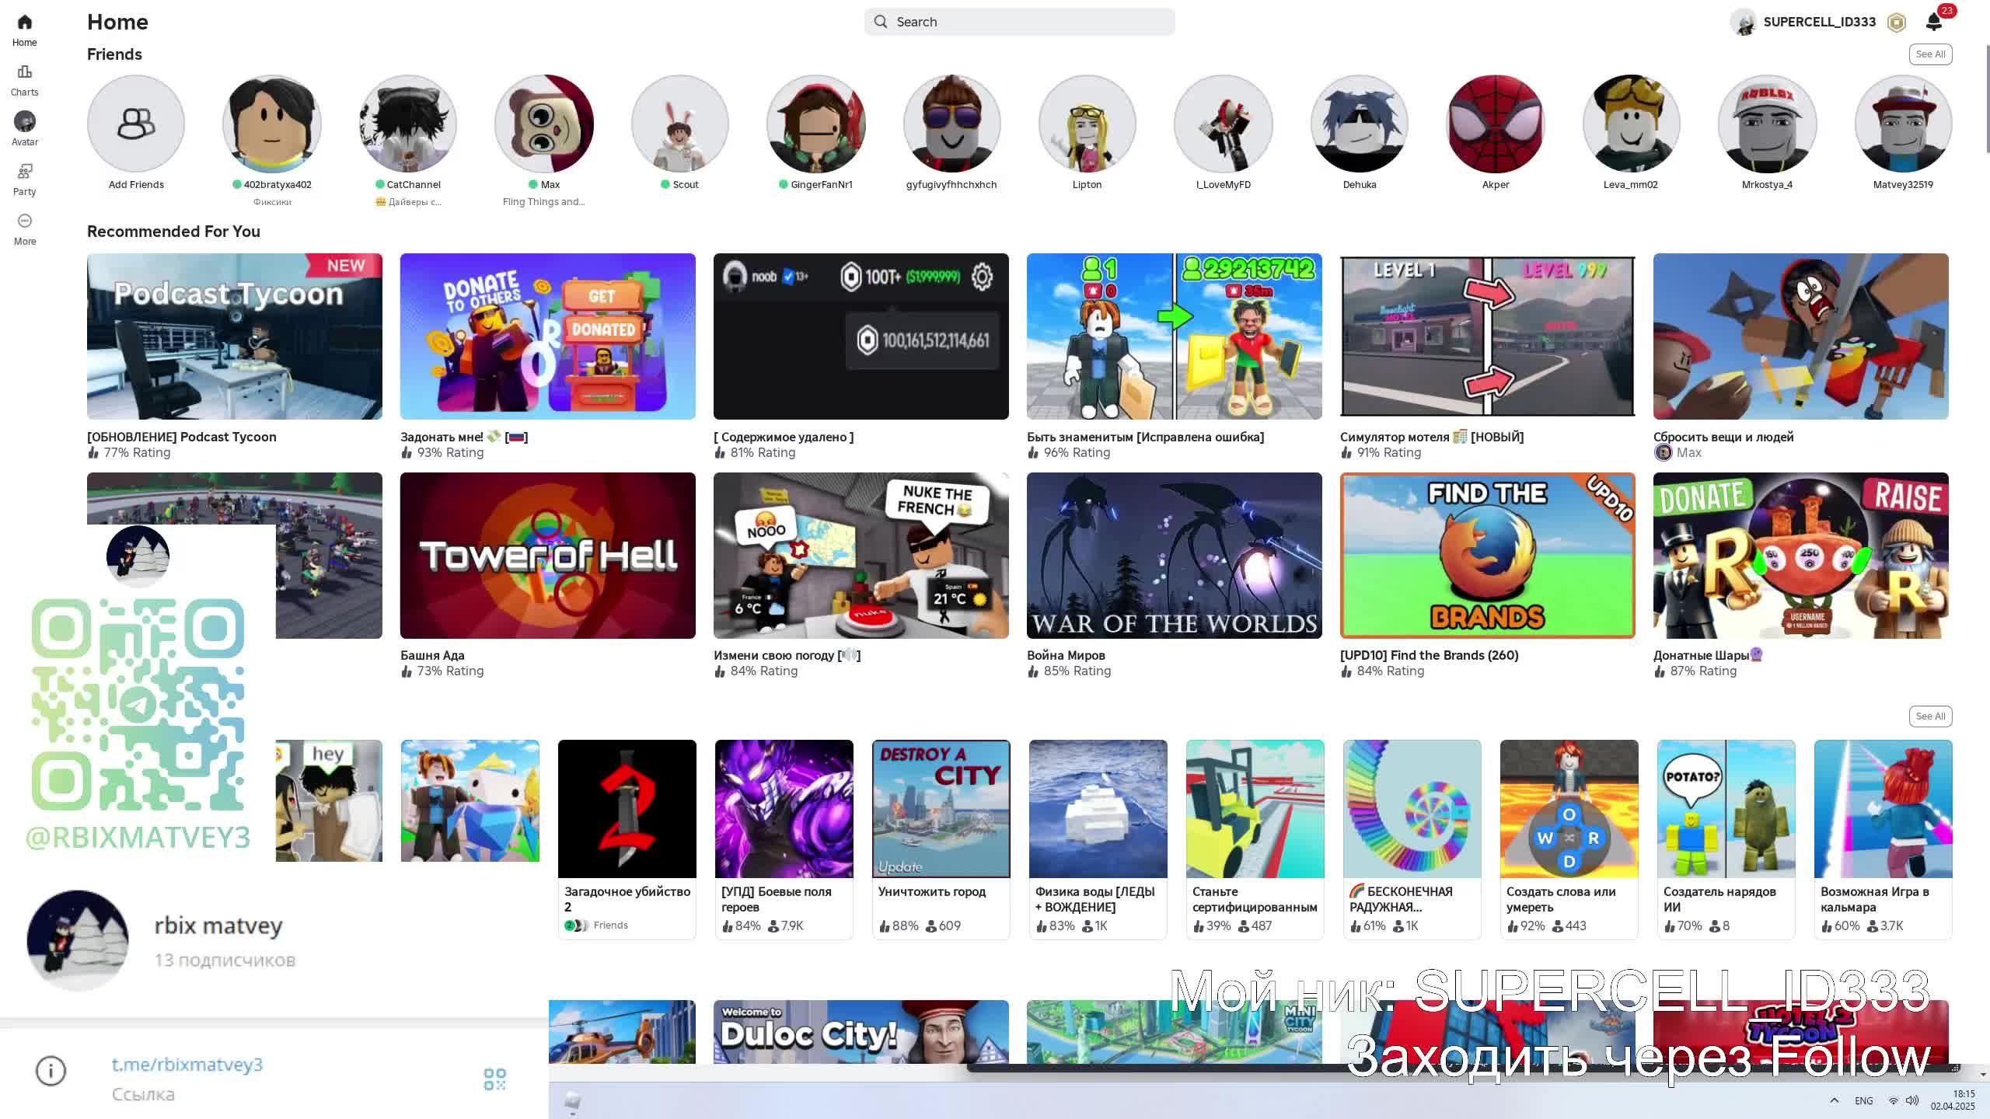The image size is (1990, 1119).
Task: Open friend CatChannel's avatar
Action: click(x=408, y=124)
